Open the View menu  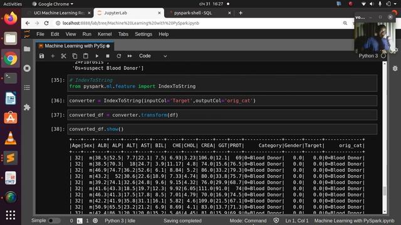[71, 34]
